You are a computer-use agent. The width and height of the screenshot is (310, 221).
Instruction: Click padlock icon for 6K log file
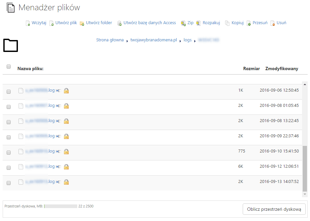66,167
